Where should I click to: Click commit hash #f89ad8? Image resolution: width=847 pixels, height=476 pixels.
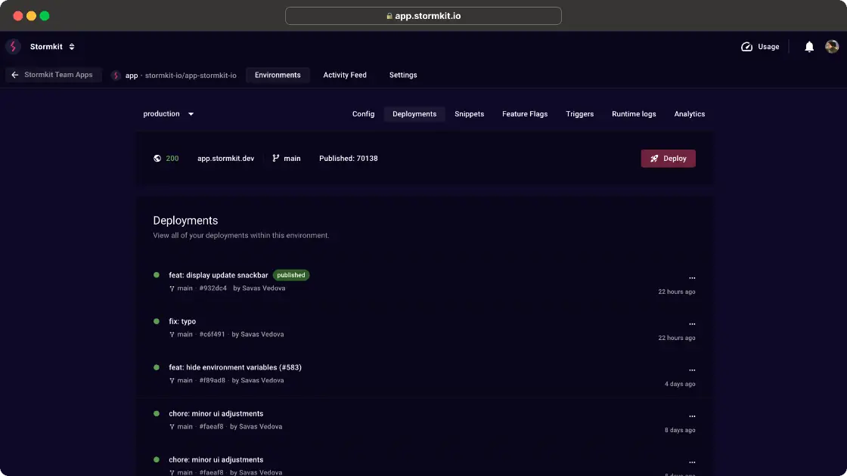[x=212, y=381]
